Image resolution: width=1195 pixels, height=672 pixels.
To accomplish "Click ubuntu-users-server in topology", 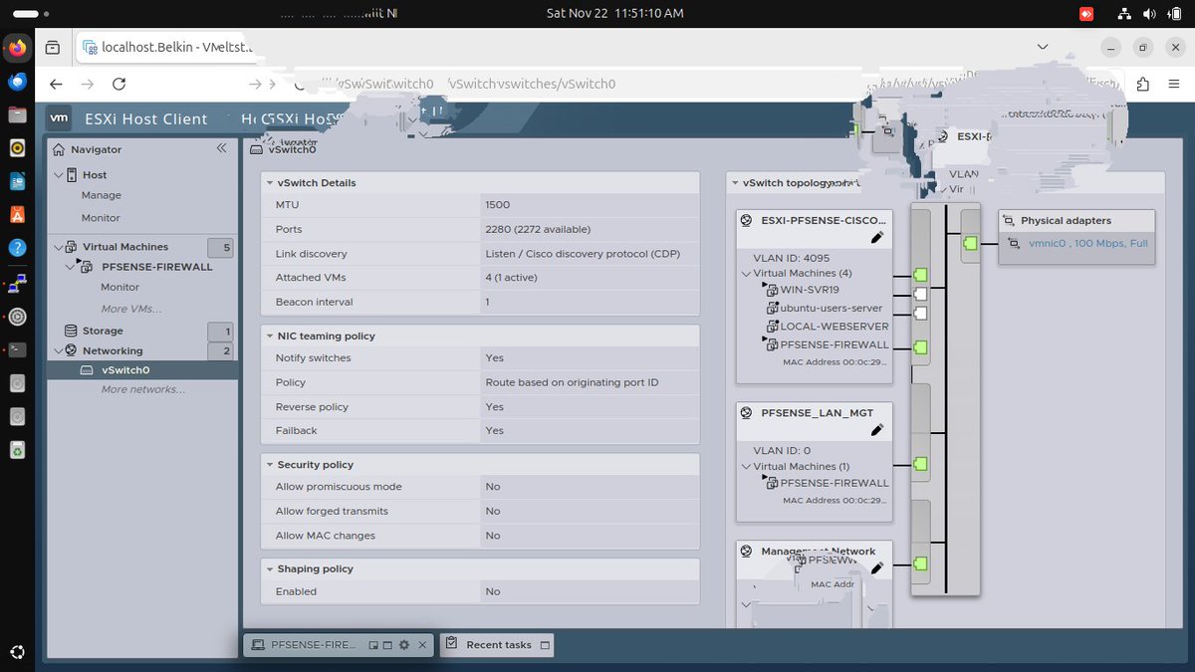I will pos(832,308).
